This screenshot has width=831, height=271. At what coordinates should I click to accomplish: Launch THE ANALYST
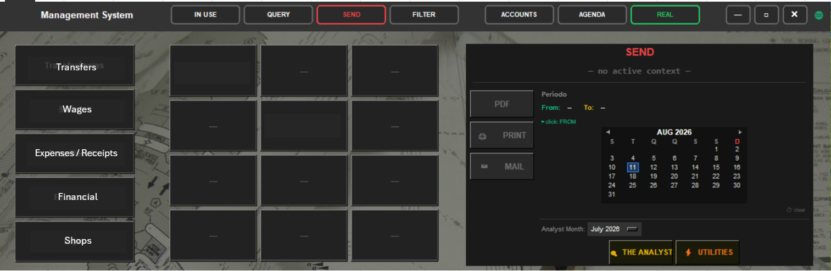(x=640, y=252)
